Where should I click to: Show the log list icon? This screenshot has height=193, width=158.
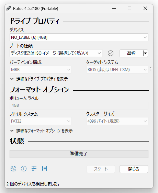point(44,169)
